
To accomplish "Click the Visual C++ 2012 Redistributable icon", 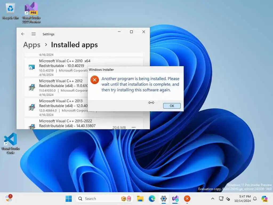I will coord(32,87).
